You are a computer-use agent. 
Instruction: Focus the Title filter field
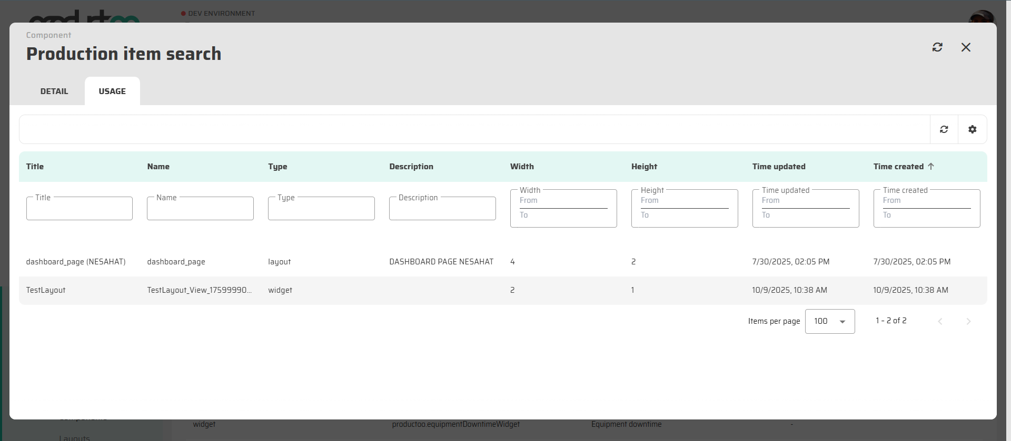[x=79, y=209]
